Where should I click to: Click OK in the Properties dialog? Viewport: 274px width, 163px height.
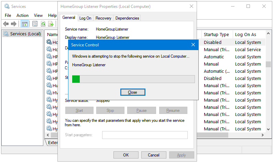(x=126, y=155)
